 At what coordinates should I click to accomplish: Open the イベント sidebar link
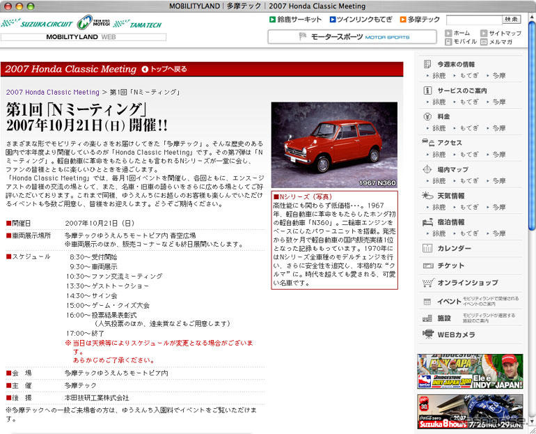449,302
